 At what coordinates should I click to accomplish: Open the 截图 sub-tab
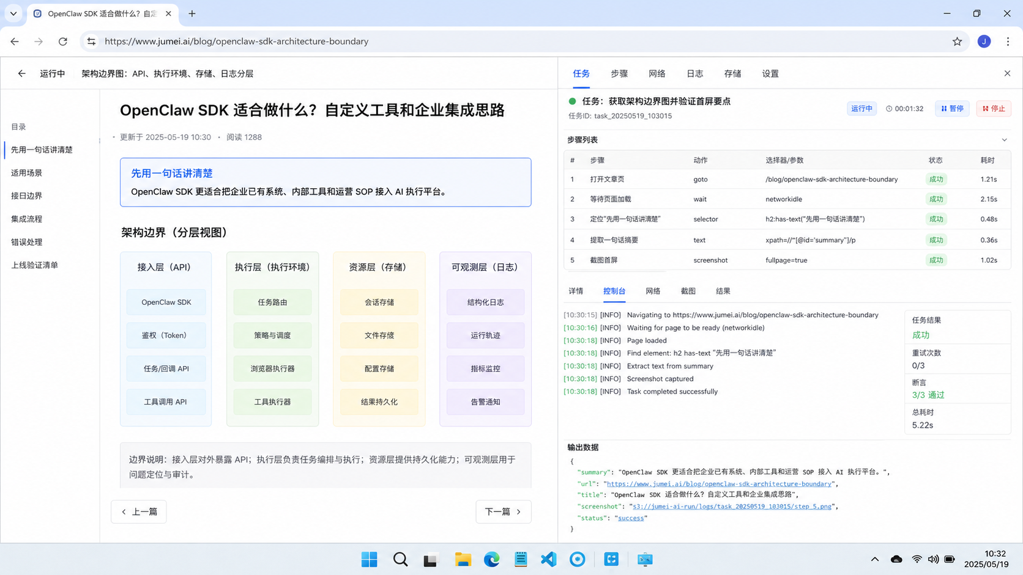pyautogui.click(x=688, y=291)
